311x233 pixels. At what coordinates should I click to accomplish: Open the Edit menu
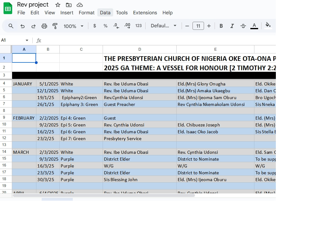(x=35, y=13)
